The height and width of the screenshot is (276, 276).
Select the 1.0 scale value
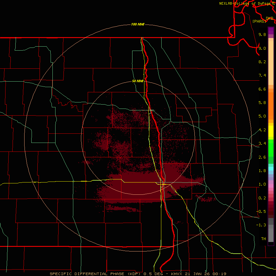[x=262, y=184]
